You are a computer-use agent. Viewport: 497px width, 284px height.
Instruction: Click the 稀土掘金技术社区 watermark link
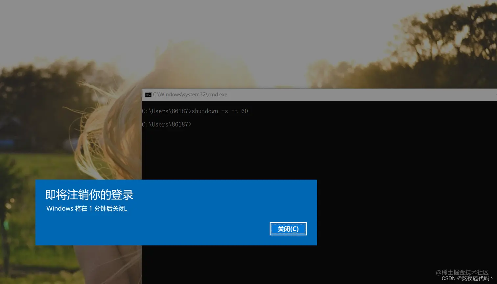(x=463, y=272)
